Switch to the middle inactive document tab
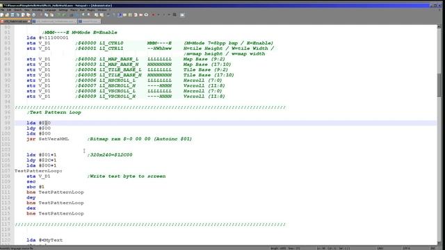 [x=54, y=22]
